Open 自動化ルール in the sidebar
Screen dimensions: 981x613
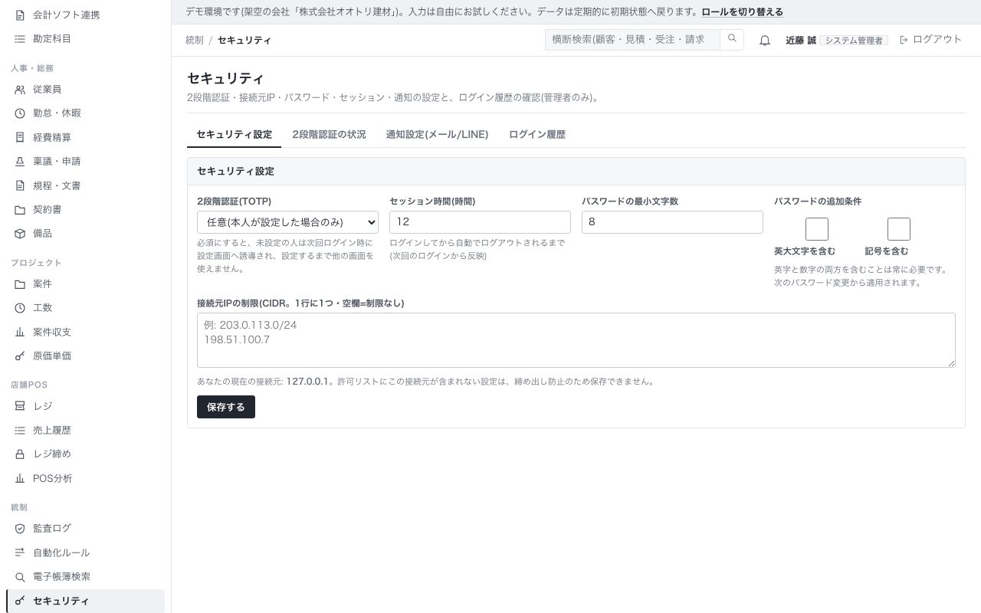click(85, 552)
